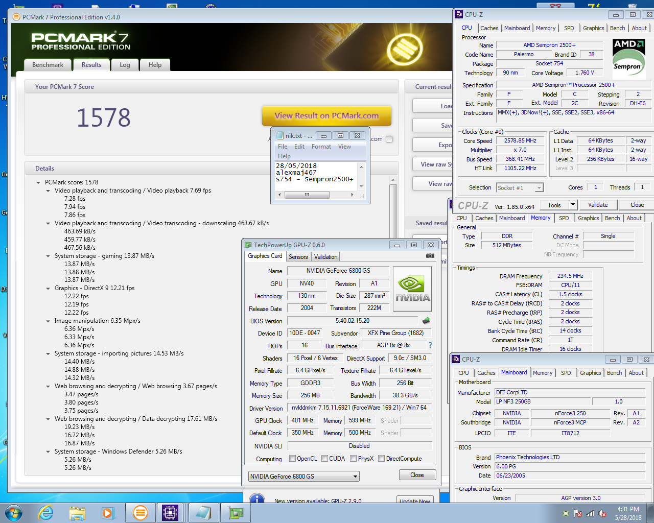654x523 pixels.
Task: Switch to Notepad via its taskbar icon
Action: coord(203,513)
